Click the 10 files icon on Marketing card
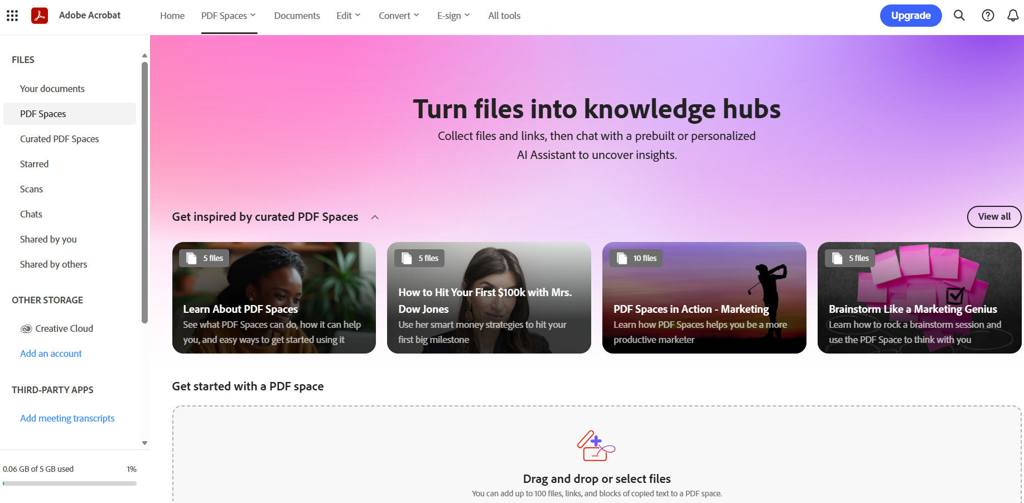 [x=622, y=258]
